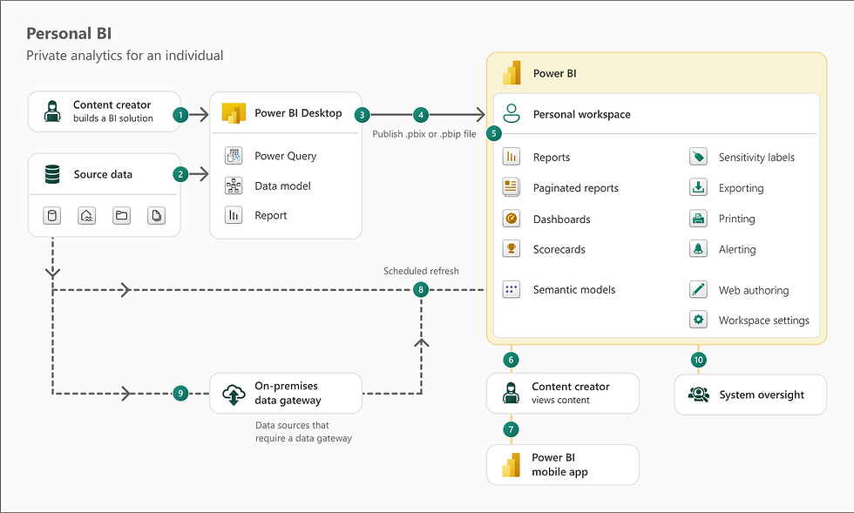Click the Power BI Desktop logo icon
854x513 pixels.
(234, 112)
